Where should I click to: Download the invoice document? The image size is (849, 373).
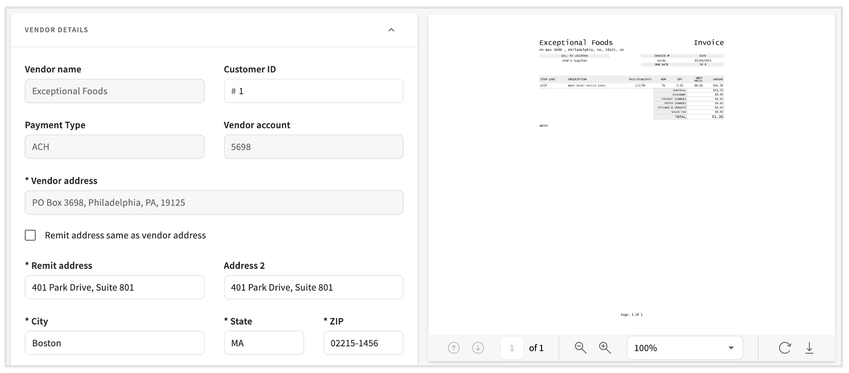pos(809,348)
